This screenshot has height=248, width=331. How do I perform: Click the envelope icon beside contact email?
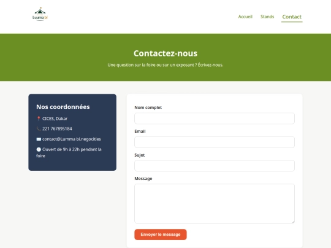[x=39, y=139]
